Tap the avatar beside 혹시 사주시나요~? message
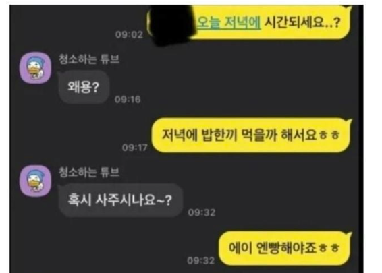The image size is (382, 273). point(36,181)
